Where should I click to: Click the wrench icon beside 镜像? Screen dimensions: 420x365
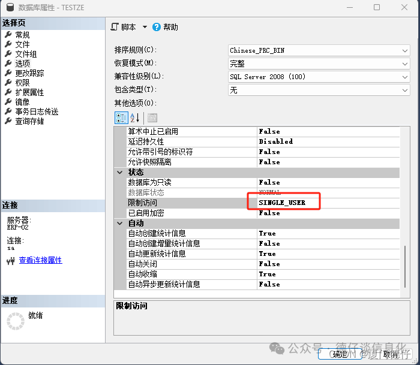tap(8, 102)
